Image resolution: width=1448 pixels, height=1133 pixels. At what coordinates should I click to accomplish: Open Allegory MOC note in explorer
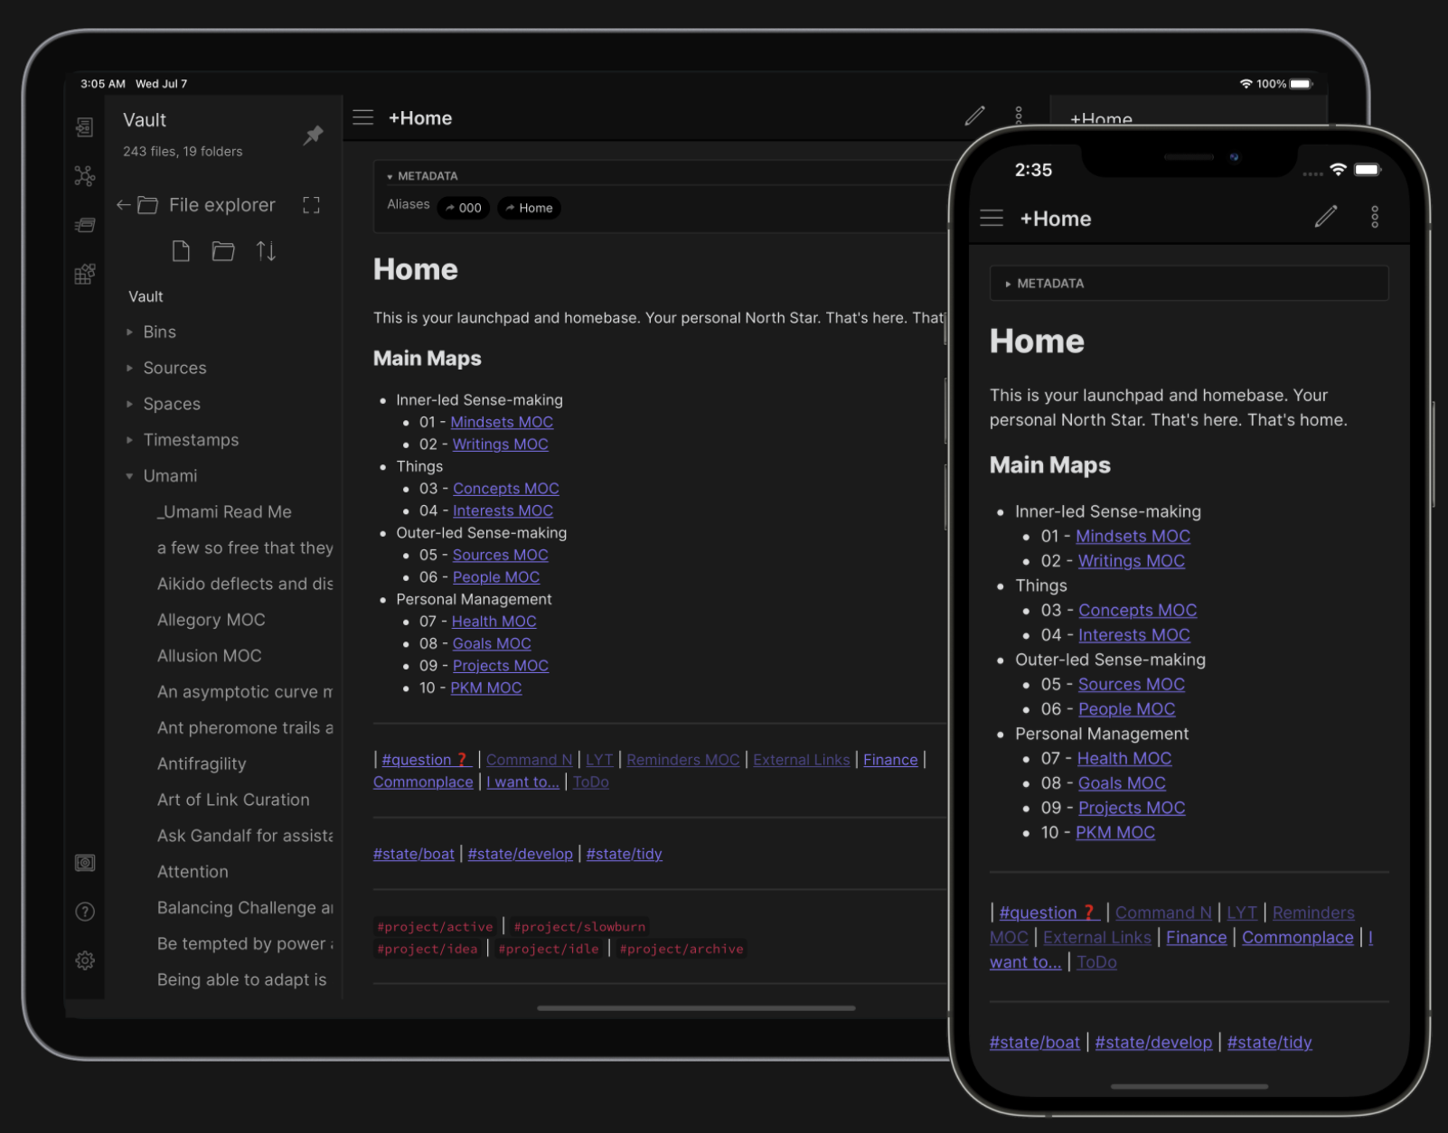(x=211, y=620)
